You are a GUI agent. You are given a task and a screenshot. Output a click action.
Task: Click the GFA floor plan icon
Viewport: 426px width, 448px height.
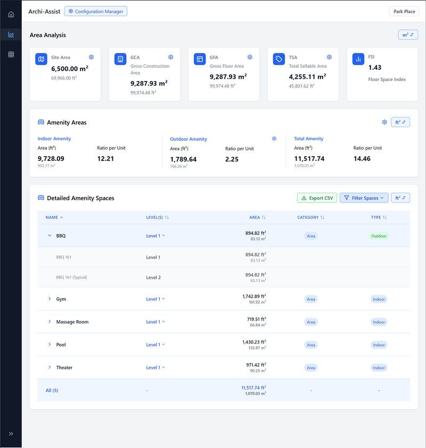(x=200, y=59)
